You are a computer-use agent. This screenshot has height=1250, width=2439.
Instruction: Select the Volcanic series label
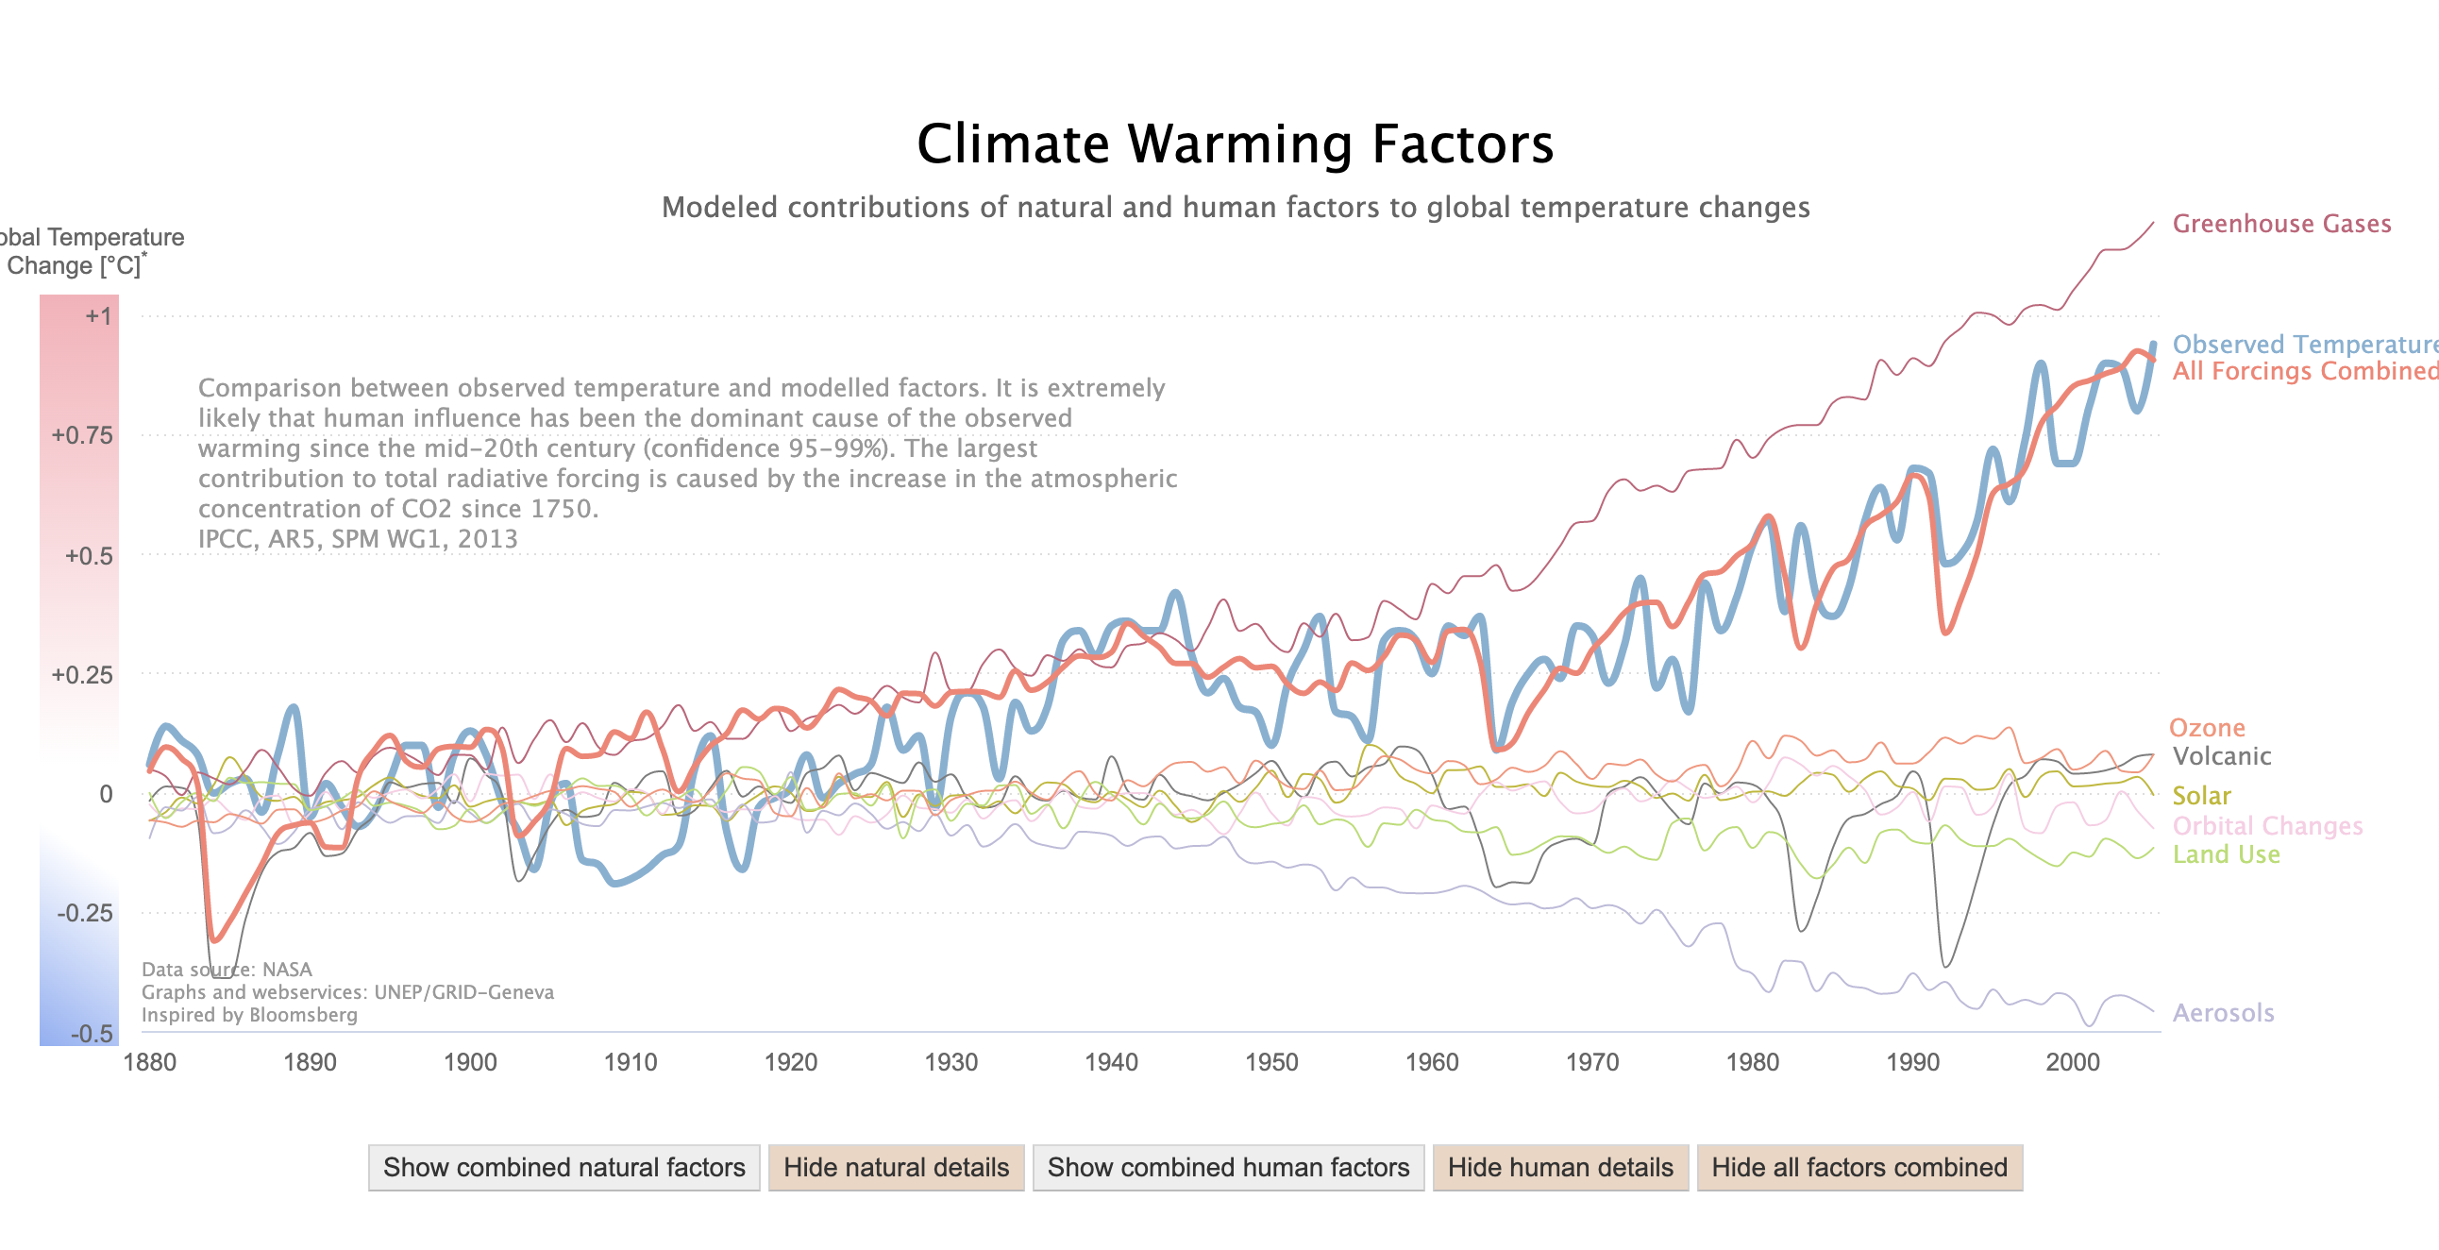tap(2221, 755)
